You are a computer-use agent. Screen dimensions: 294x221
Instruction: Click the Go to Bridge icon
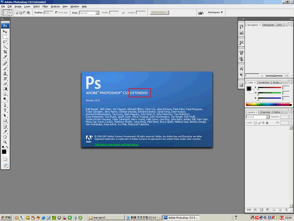tap(201, 13)
